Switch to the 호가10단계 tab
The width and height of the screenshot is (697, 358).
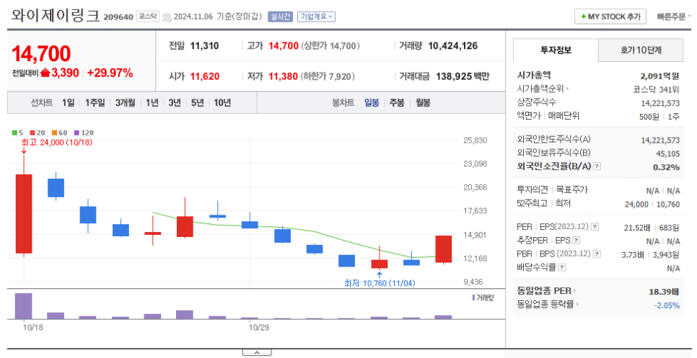pyautogui.click(x=641, y=50)
